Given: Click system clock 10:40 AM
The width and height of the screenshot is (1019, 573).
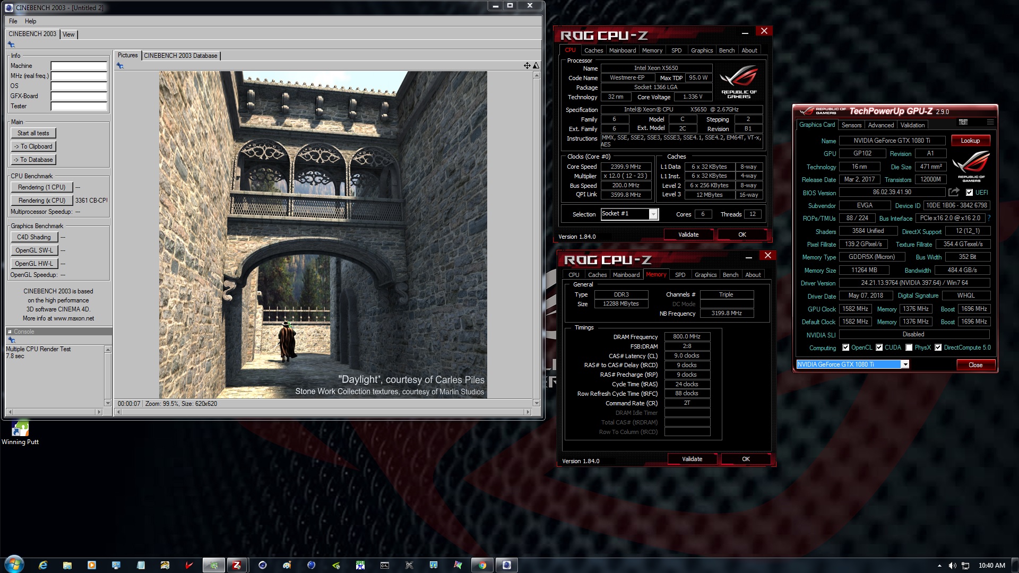Looking at the screenshot, I should tap(991, 566).
